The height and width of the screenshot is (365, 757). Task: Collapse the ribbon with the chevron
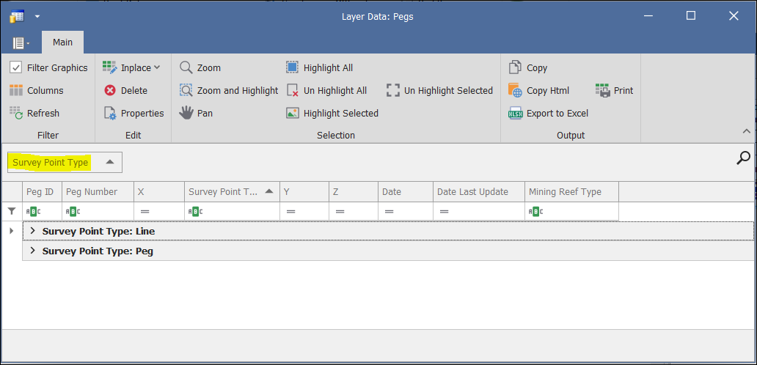pyautogui.click(x=747, y=130)
